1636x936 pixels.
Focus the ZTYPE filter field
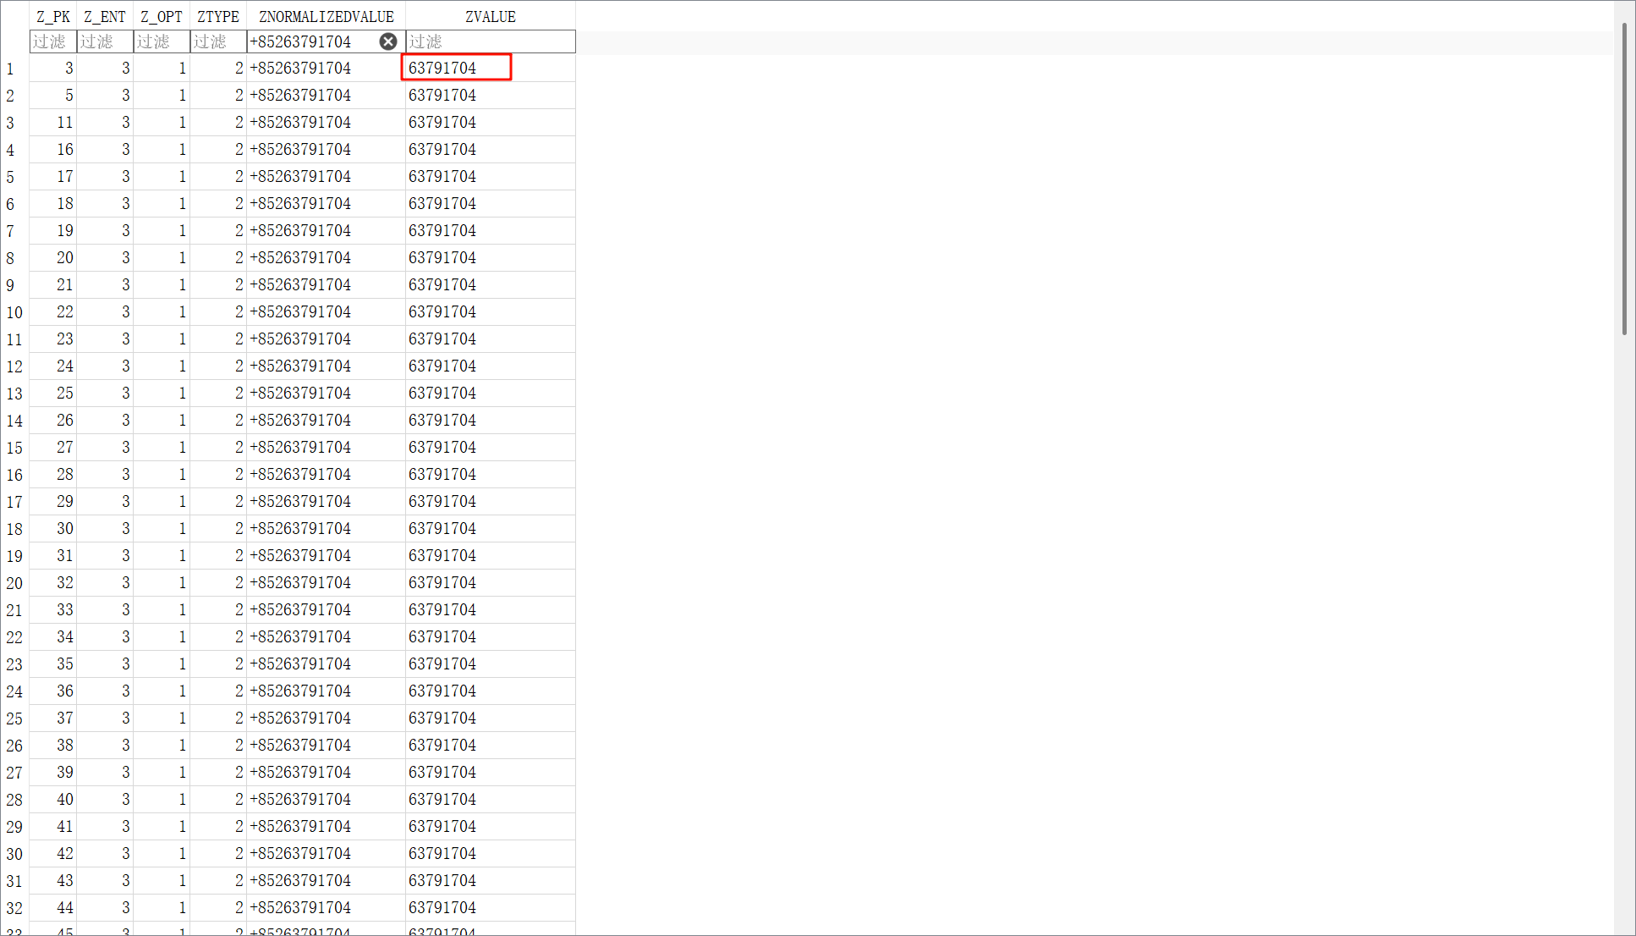pos(217,41)
